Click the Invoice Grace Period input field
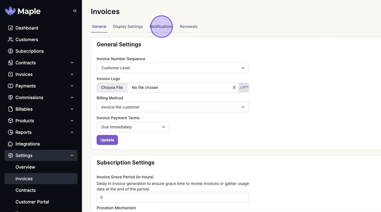Image resolution: width=381 pixels, height=212 pixels. click(172, 197)
